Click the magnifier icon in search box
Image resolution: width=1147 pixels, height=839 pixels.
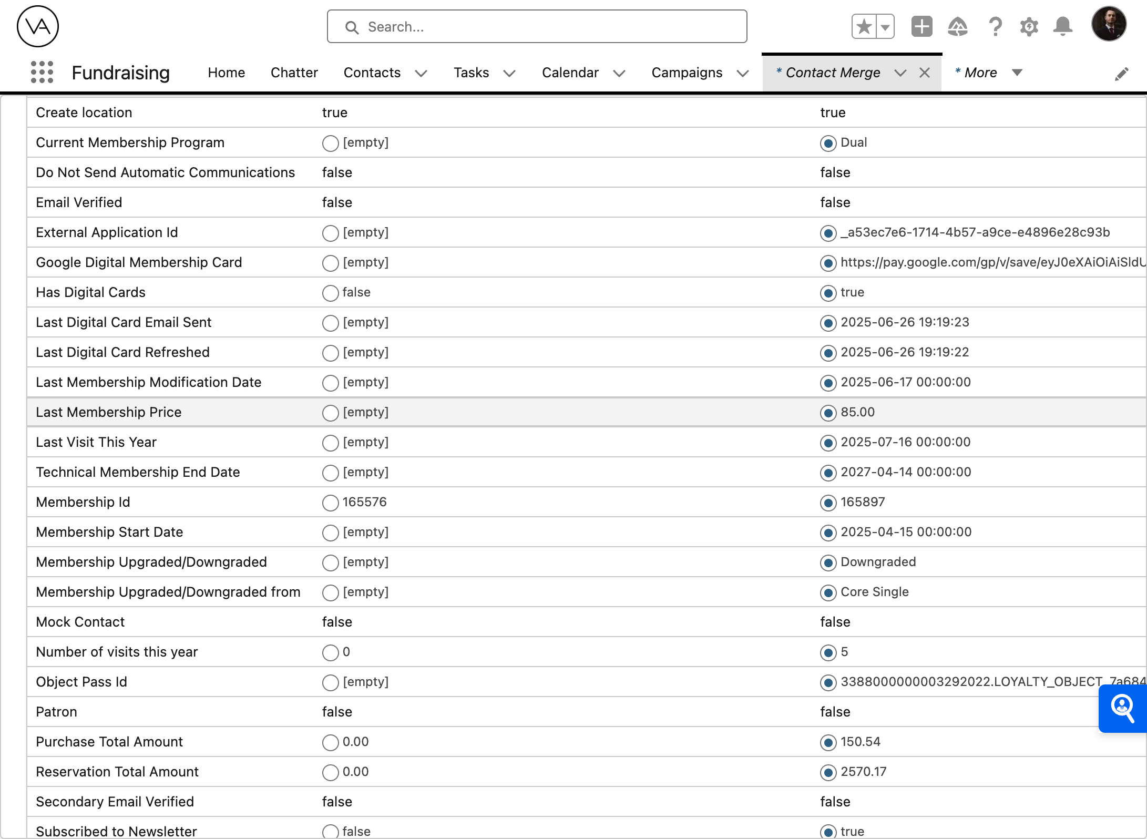click(x=352, y=27)
